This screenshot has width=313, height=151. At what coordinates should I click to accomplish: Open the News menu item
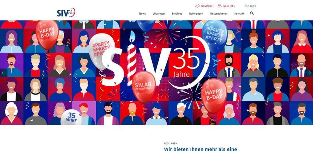point(143,14)
